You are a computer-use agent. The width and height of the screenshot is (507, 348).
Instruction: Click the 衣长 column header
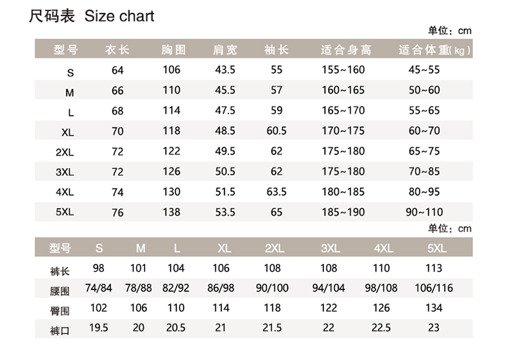[x=117, y=49]
